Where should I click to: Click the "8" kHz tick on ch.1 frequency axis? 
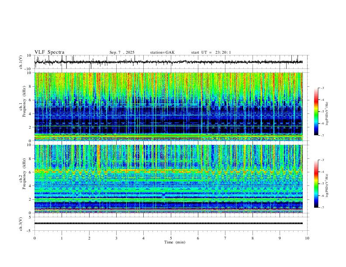click(x=31, y=86)
